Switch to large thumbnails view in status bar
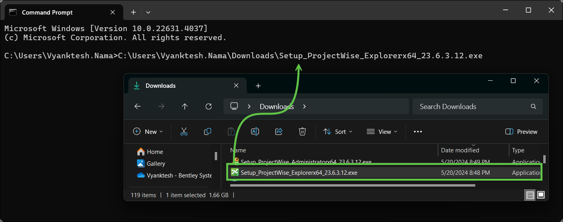Image resolution: width=563 pixels, height=222 pixels. (x=541, y=195)
